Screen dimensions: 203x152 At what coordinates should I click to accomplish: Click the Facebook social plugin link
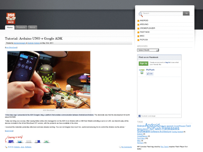click(x=148, y=116)
